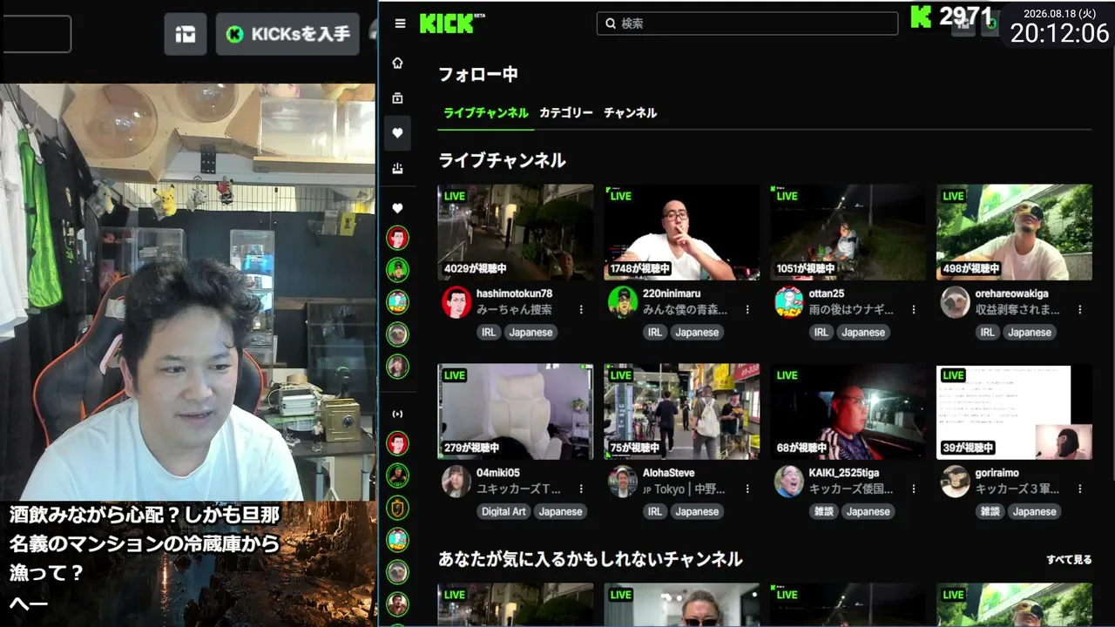Select the highlighted heart Following icon in sidebar
This screenshot has height=627, width=1115.
coord(398,133)
